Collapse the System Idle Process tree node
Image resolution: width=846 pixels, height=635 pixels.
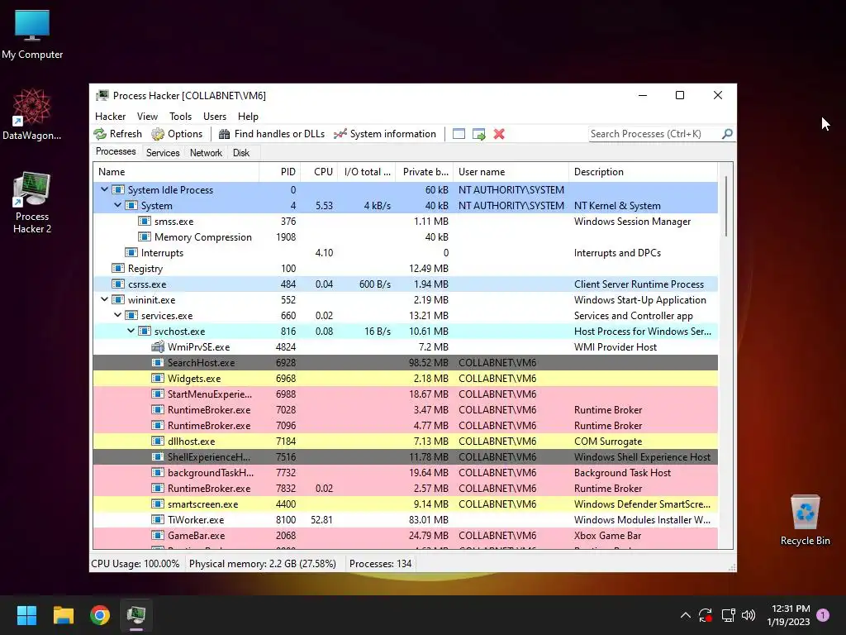coord(104,189)
